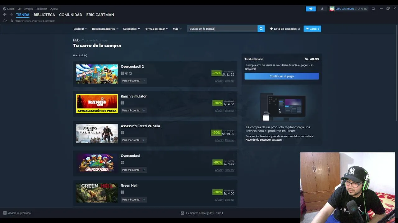The image size is (398, 223).
Task: Click Eliminar for Assassin's Creed Valhalla
Action: pos(229,140)
